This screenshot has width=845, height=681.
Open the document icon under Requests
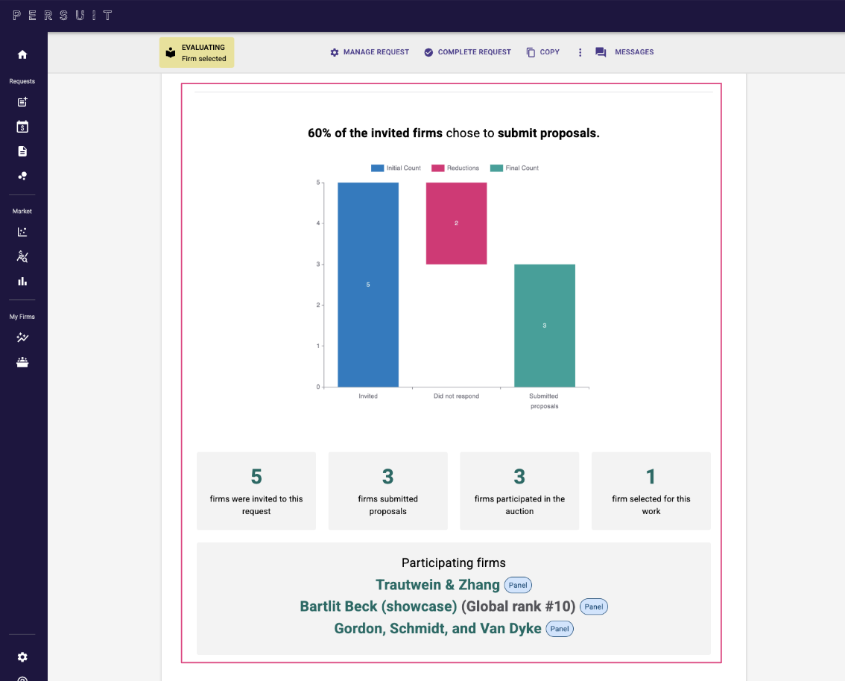pyautogui.click(x=22, y=151)
